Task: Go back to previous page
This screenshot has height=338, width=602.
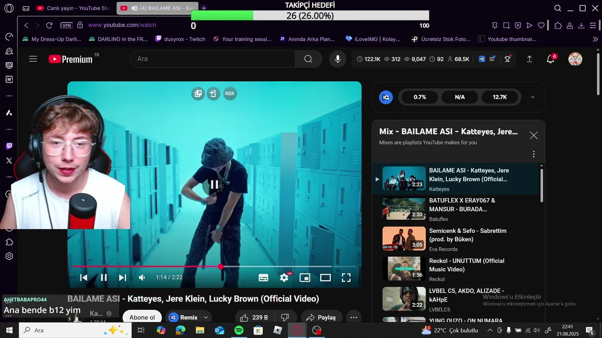Action: (26, 25)
